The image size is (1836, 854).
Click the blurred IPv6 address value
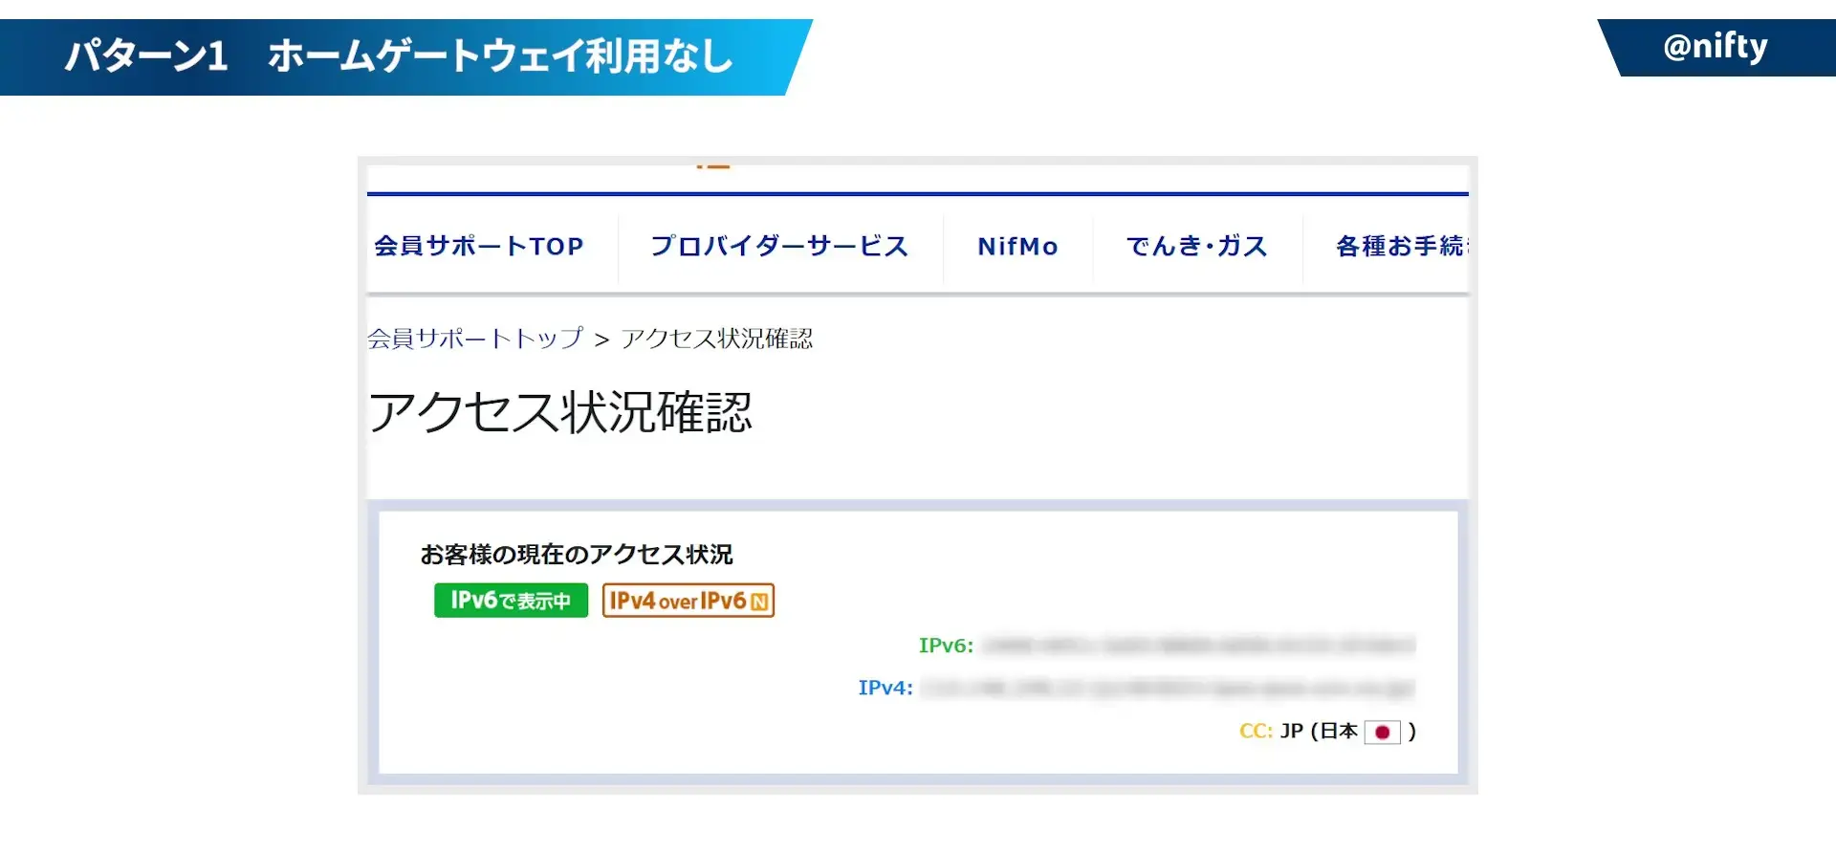[1199, 646]
